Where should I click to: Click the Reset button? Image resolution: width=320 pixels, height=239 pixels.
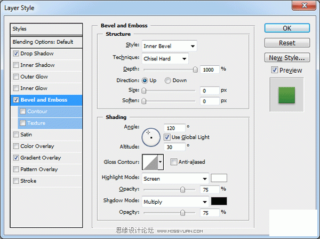click(287, 43)
